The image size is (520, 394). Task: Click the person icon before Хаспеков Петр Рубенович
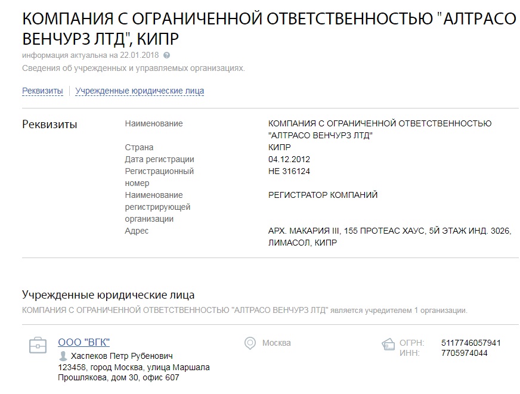pyautogui.click(x=63, y=356)
